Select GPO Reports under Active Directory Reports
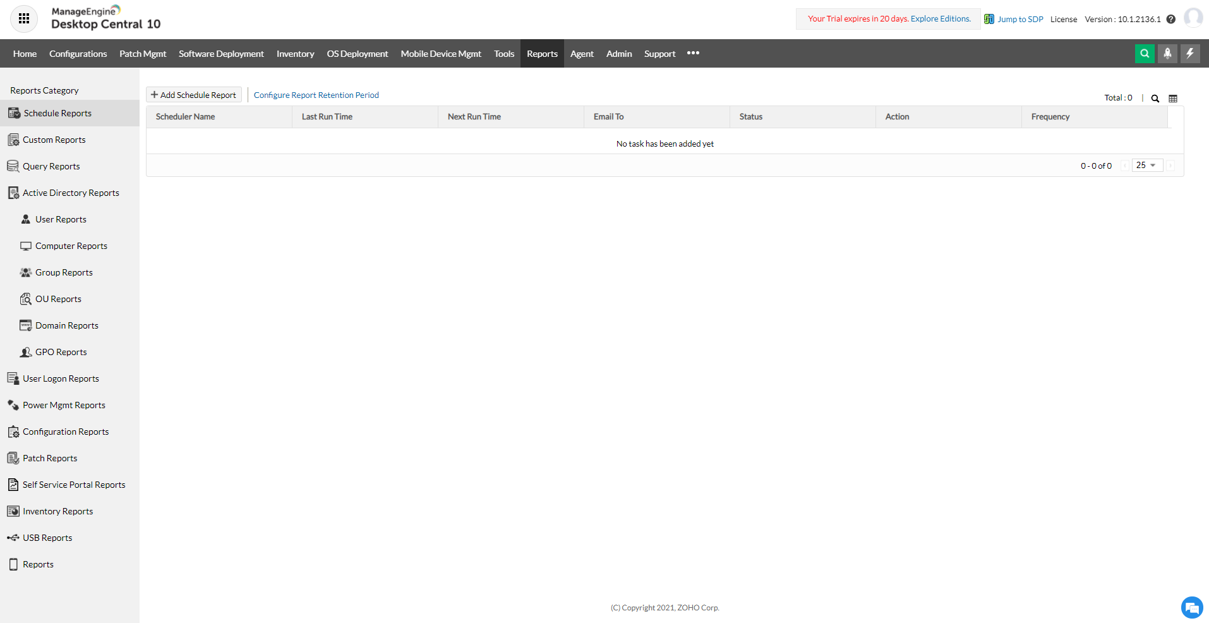 coord(61,351)
